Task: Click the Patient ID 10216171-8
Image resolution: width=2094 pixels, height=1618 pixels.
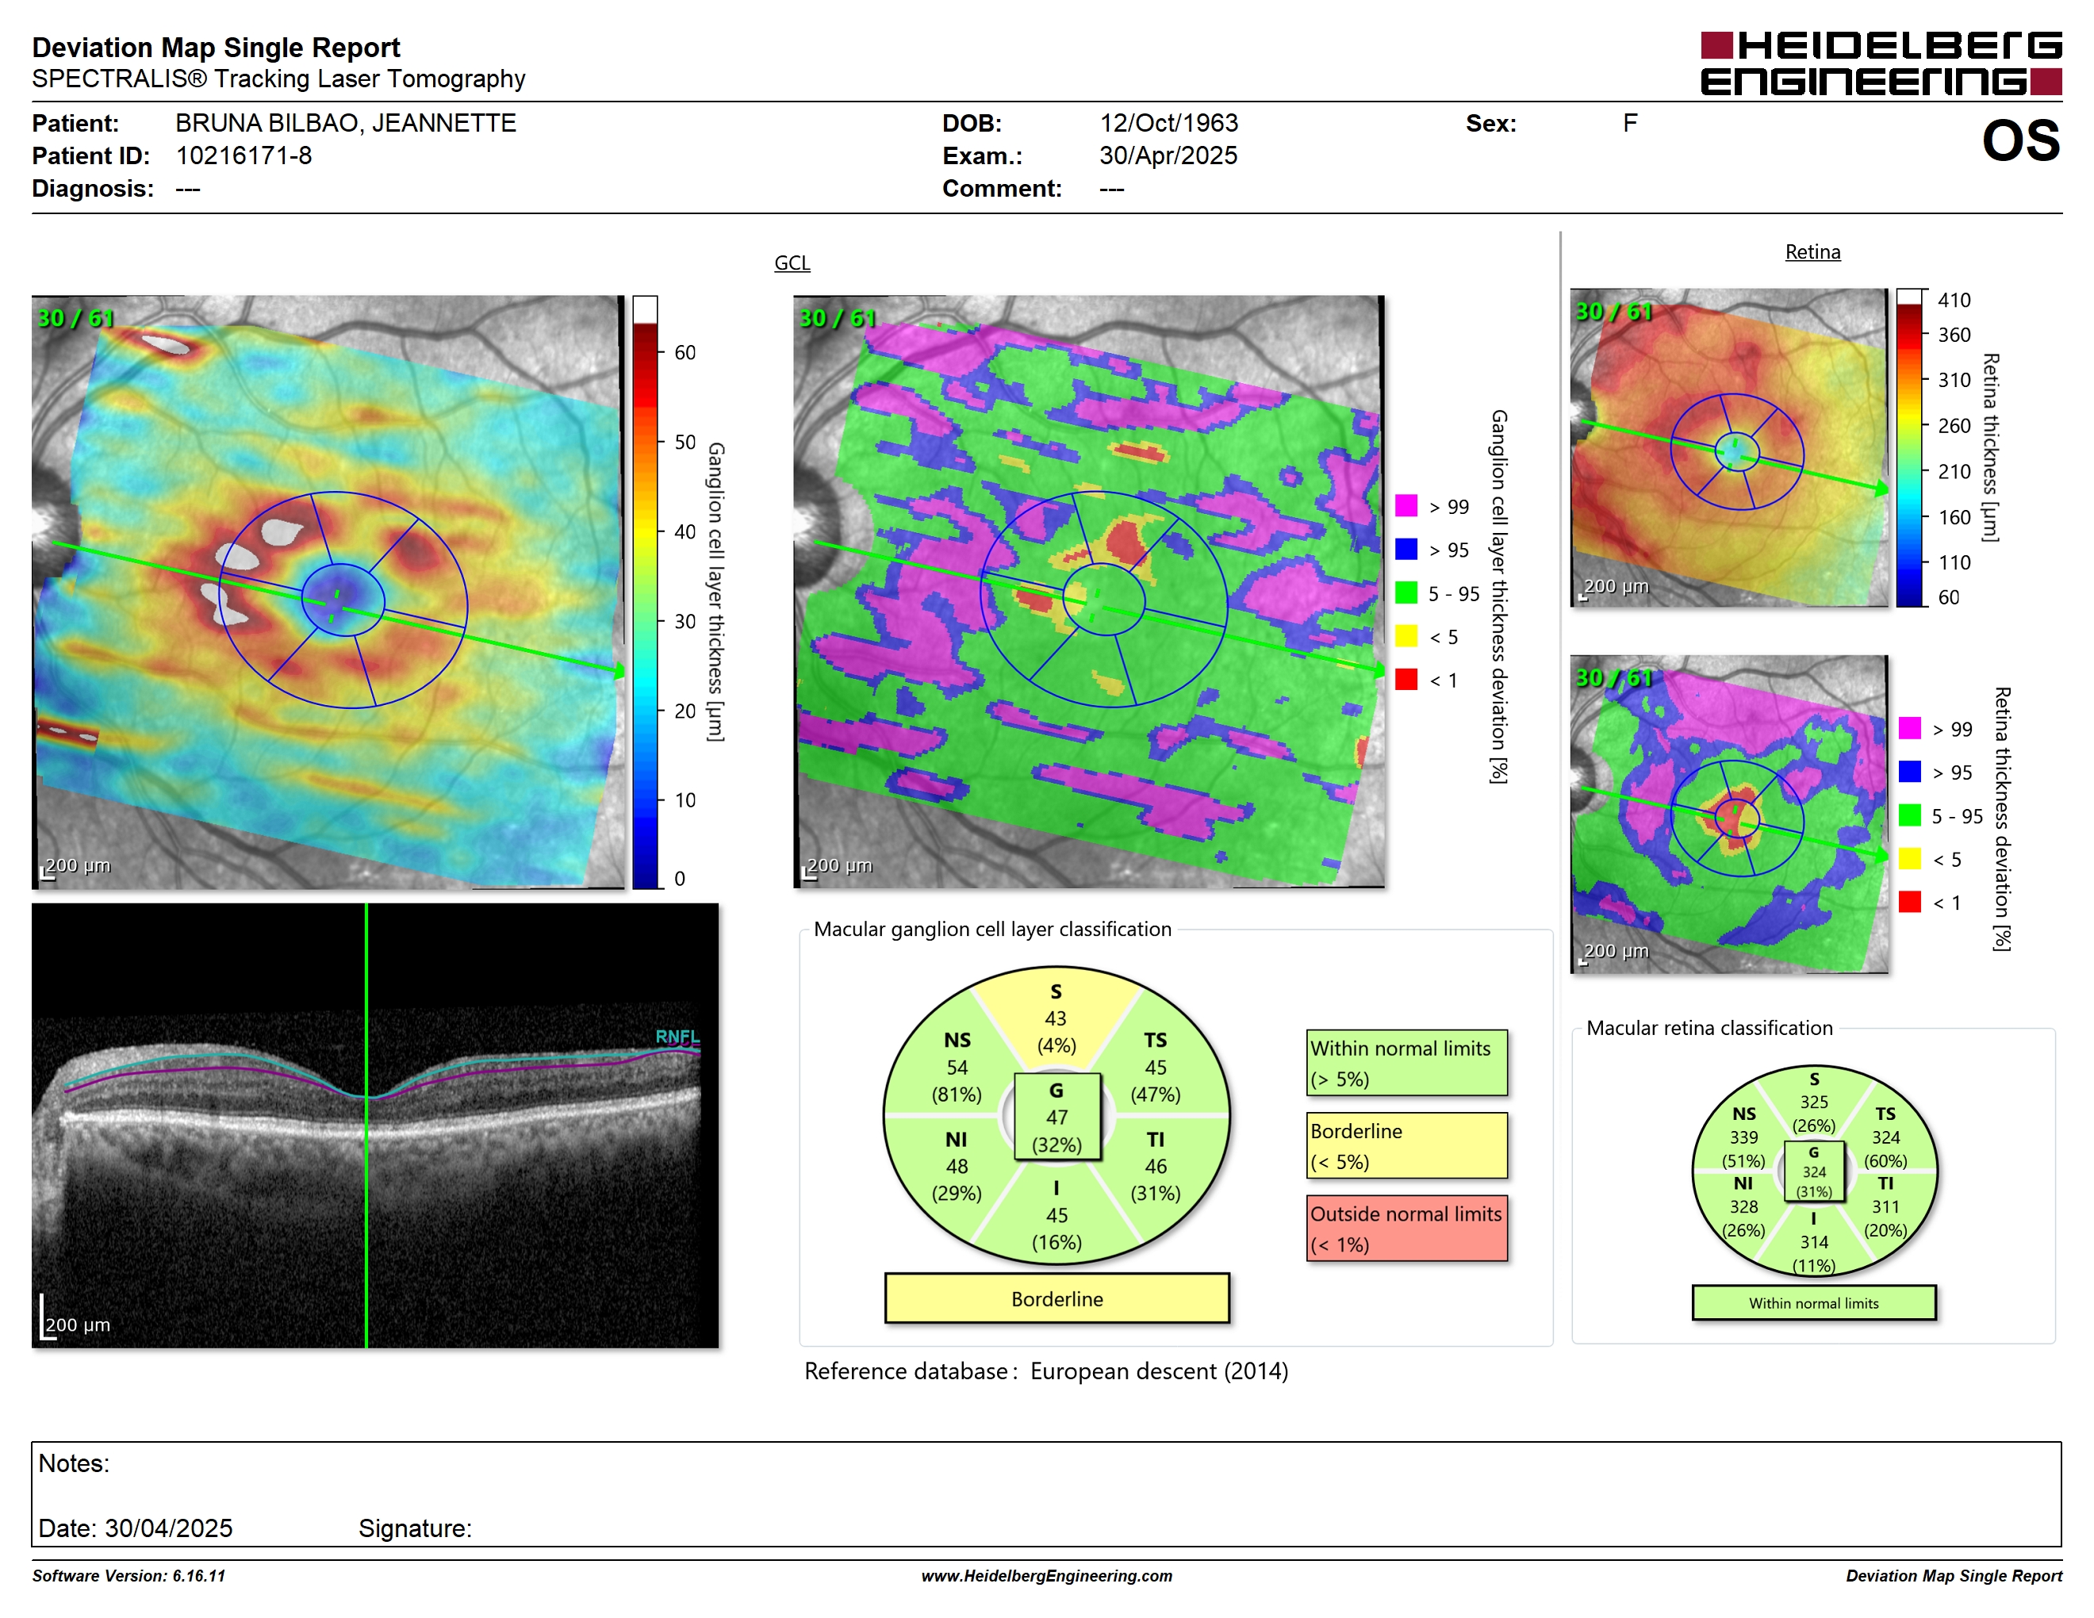Action: (244, 155)
